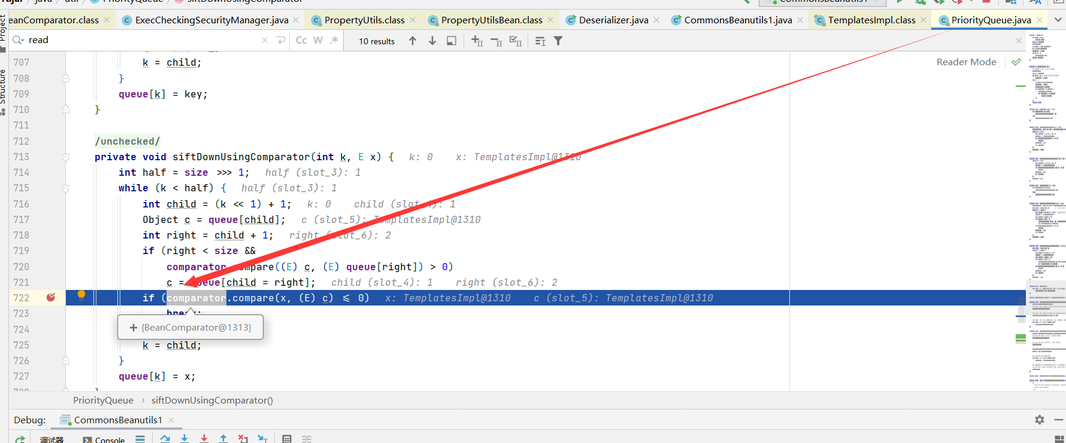Enable Reader Mode

(966, 62)
